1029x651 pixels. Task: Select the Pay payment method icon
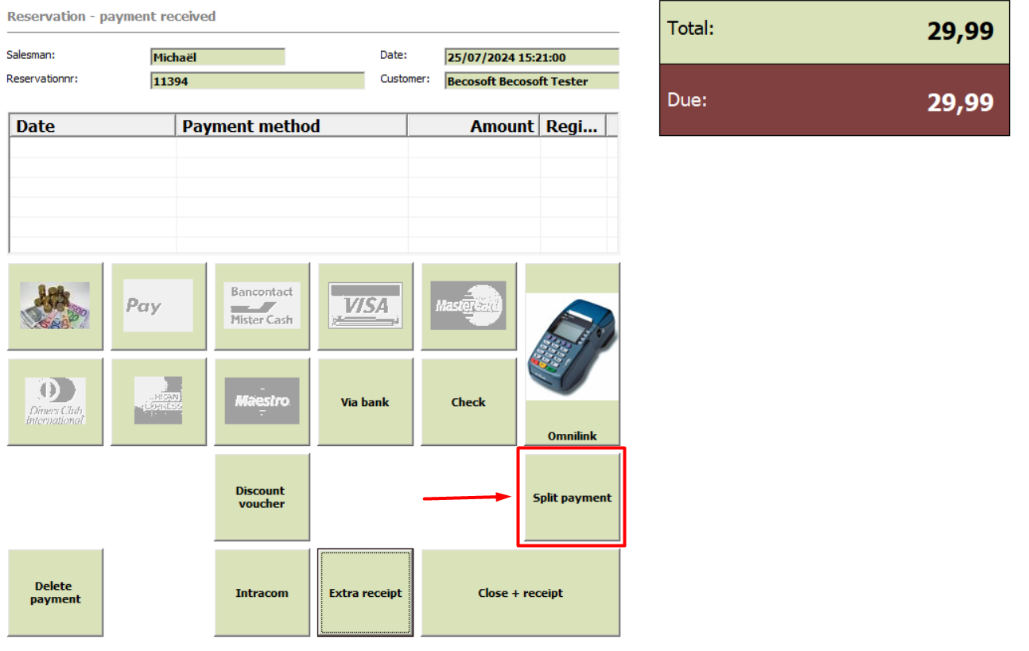pos(159,306)
